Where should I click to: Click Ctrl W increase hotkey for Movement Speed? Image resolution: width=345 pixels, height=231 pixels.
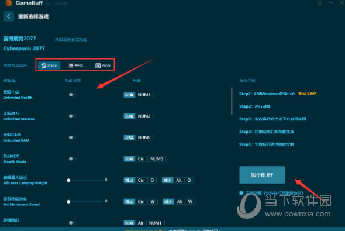(x=146, y=202)
